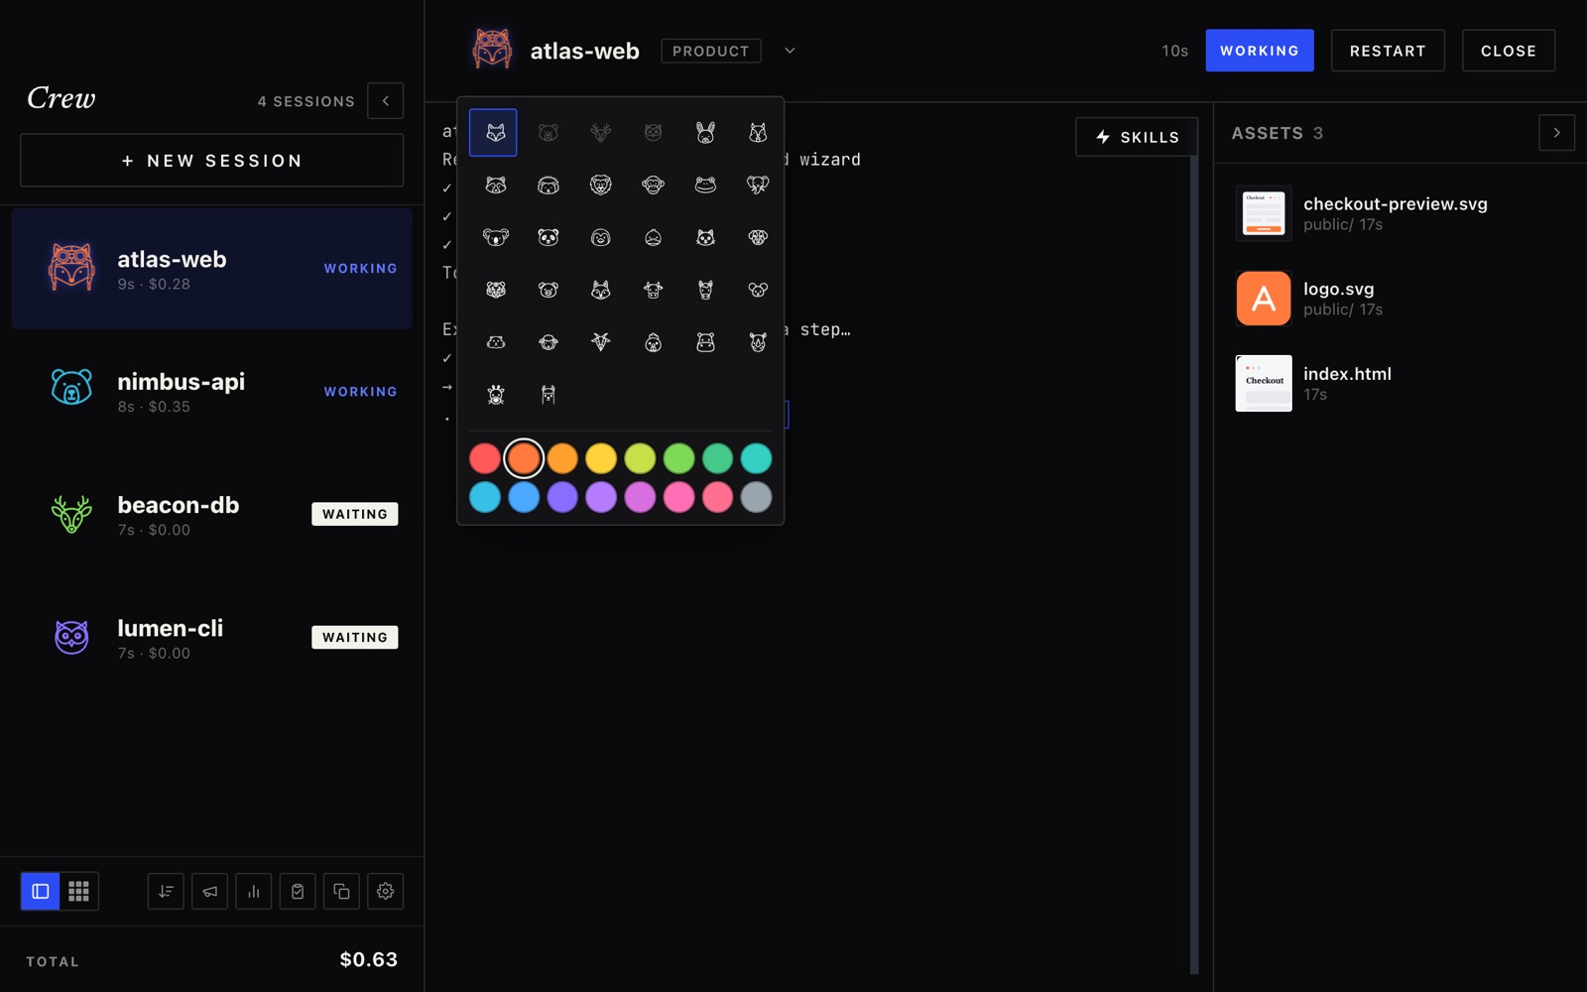The image size is (1587, 992).
Task: Click the selected orange swatch with ring
Action: pyautogui.click(x=524, y=458)
